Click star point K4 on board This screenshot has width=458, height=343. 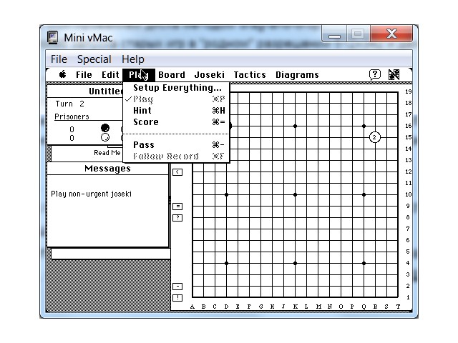(x=295, y=263)
